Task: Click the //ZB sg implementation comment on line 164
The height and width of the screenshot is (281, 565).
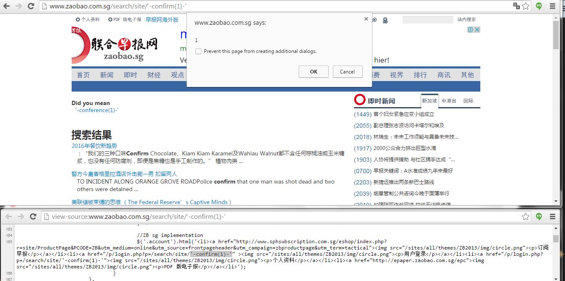Action: tap(170, 235)
